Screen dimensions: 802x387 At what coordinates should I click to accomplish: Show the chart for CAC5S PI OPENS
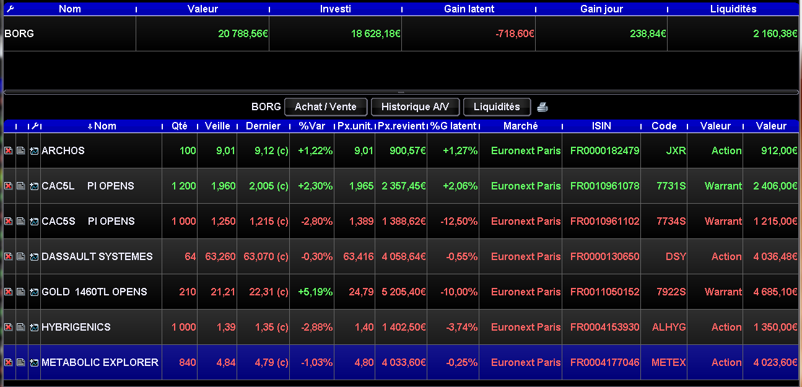coord(33,221)
